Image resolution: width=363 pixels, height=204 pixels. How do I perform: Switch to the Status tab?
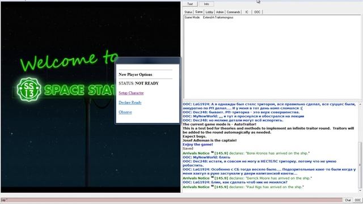[x=188, y=12]
